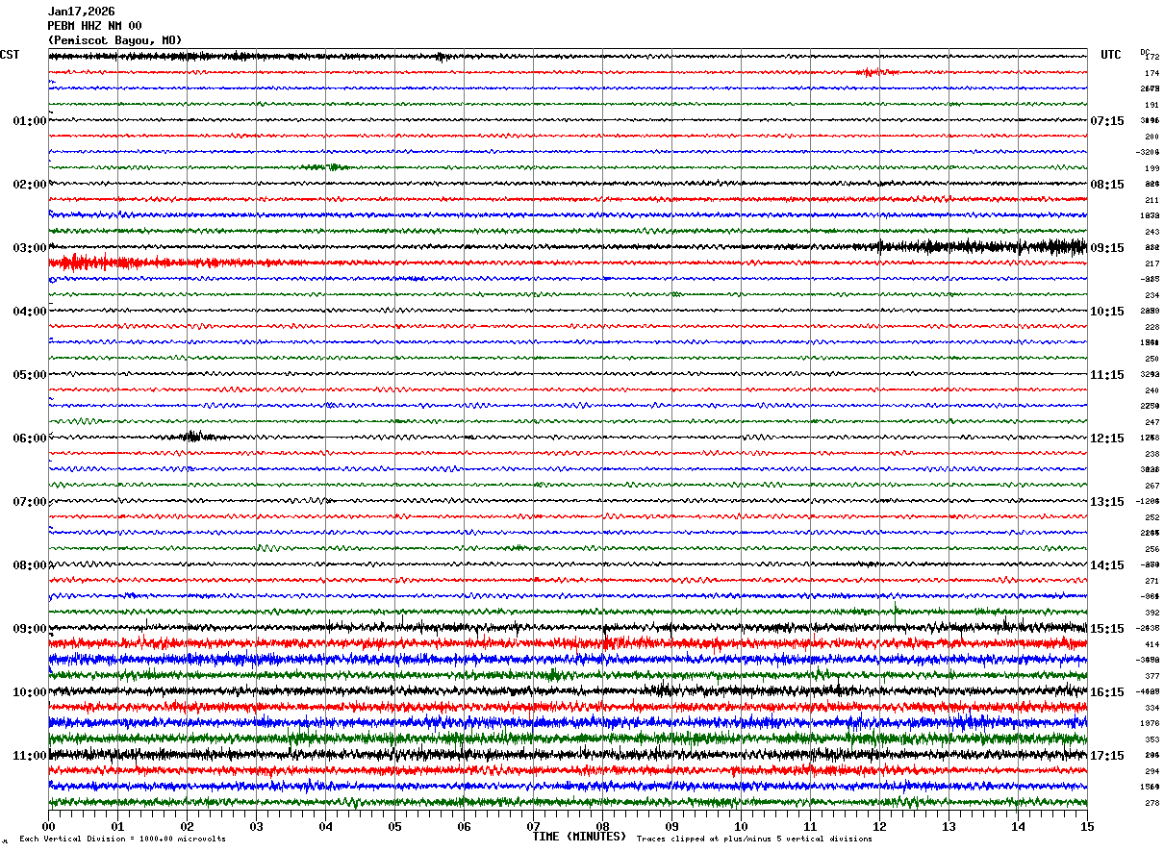
Task: Select the 05:00 CST time label
Action: (30, 375)
